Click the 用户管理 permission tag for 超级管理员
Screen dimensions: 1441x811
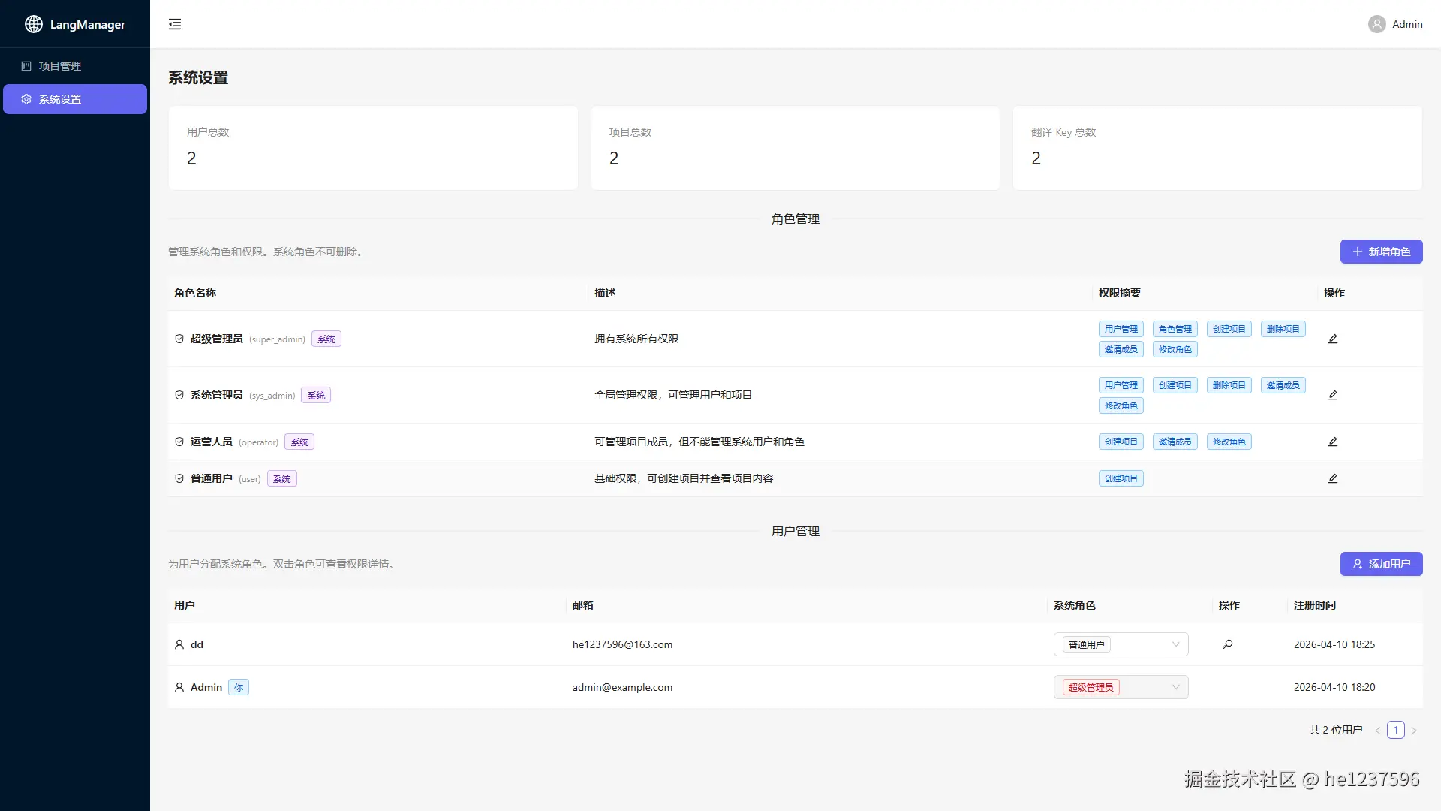click(1121, 329)
